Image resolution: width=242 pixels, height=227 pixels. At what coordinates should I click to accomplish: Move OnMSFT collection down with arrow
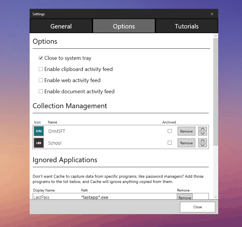pyautogui.click(x=203, y=133)
